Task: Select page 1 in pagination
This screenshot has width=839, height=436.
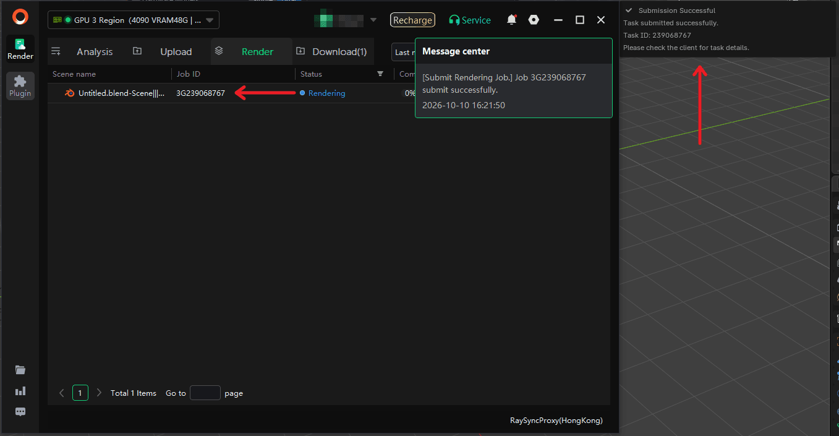Action: (80, 393)
